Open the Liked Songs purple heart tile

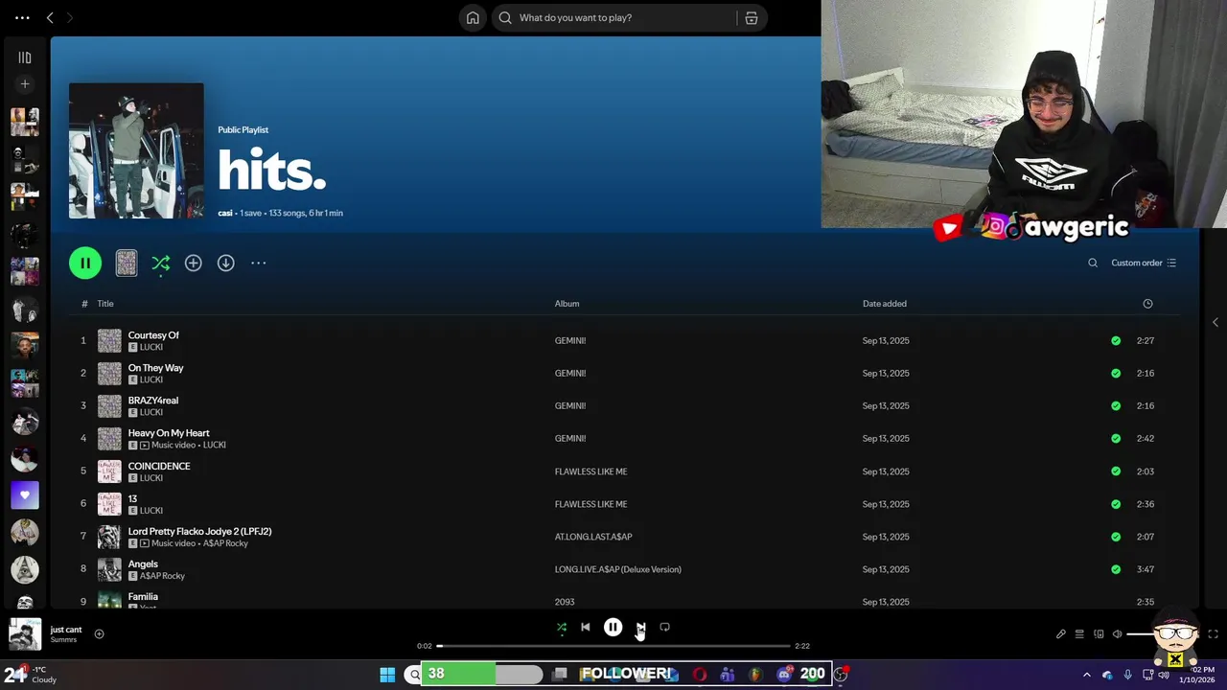click(25, 495)
